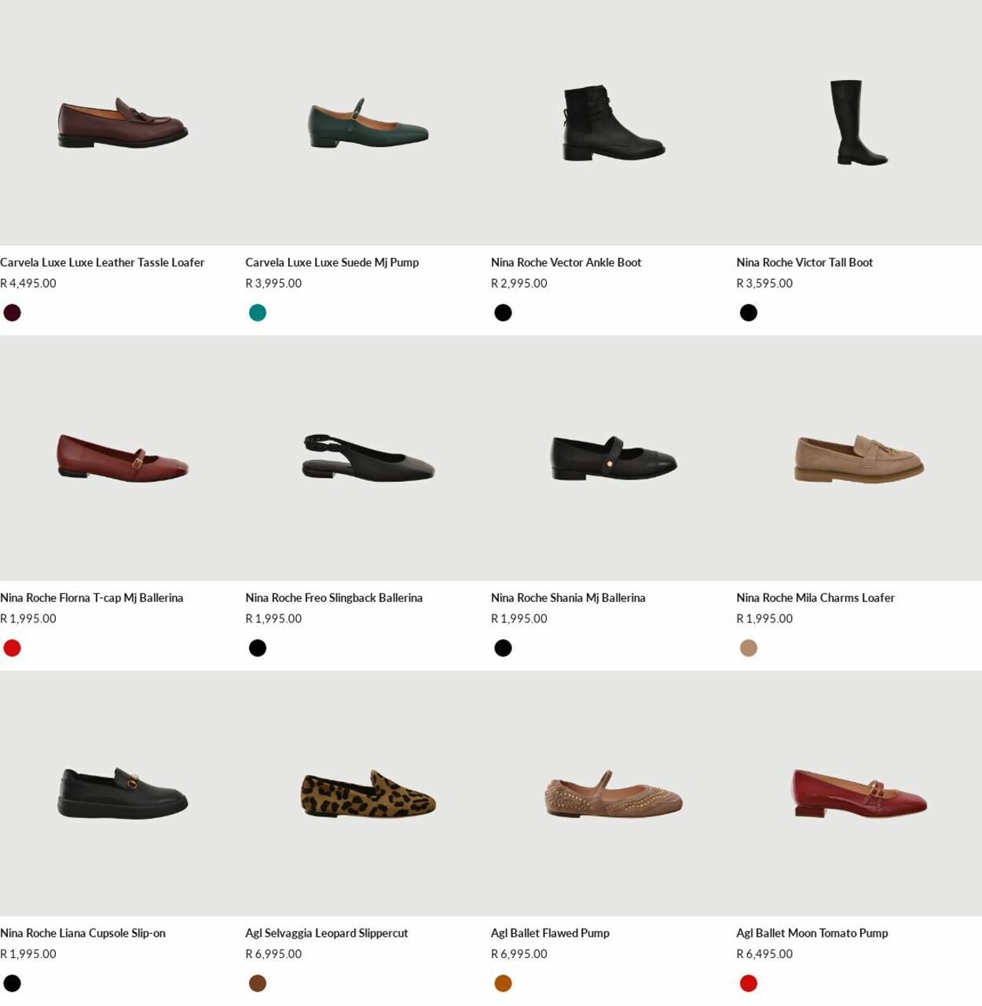
Task: Click the R 6,995.00 price under Leopard Slippercut
Action: point(273,954)
